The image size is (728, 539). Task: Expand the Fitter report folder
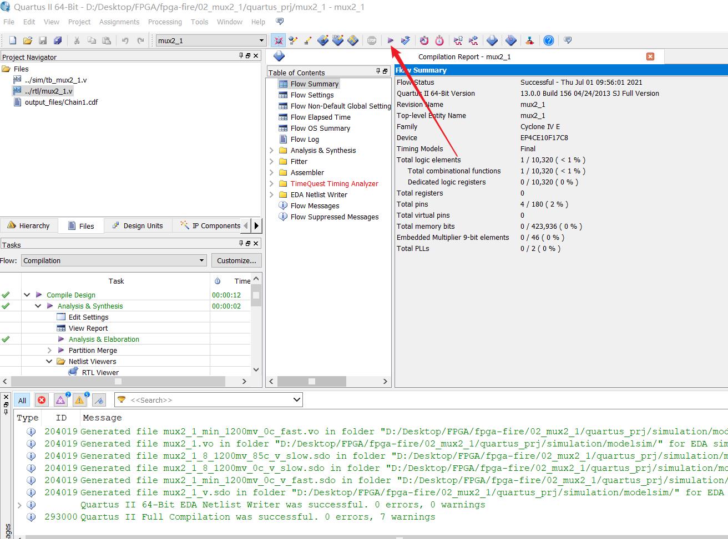tap(272, 162)
